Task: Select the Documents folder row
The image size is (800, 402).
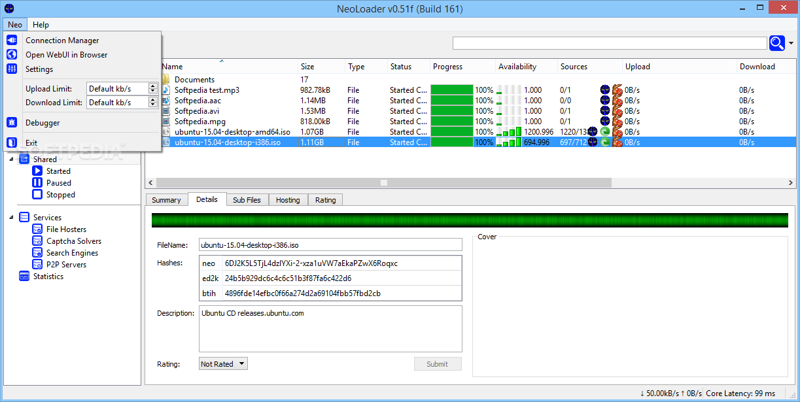Action: pos(479,80)
